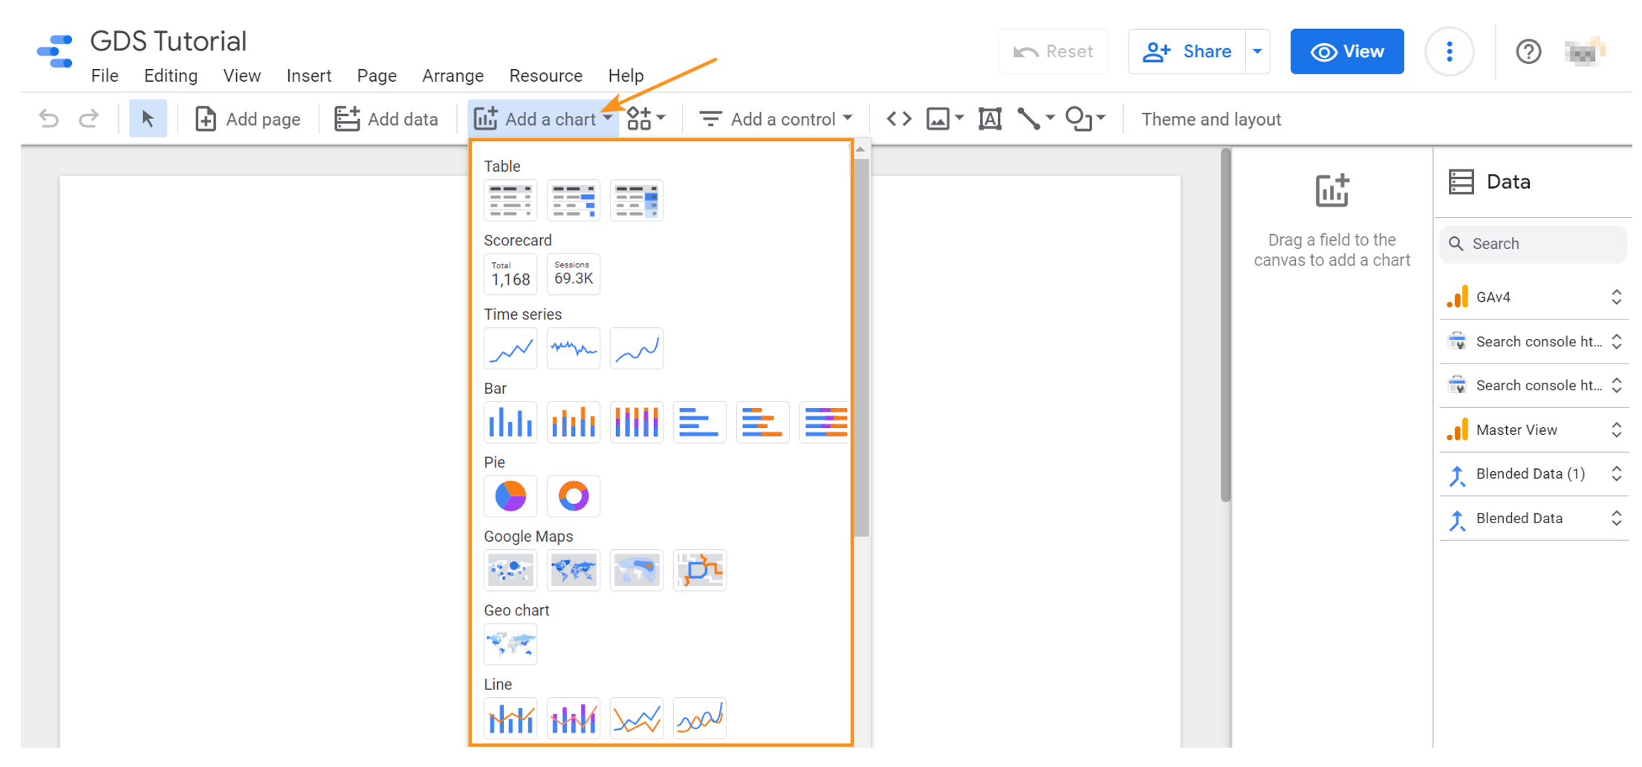The width and height of the screenshot is (1642, 767).
Task: Open the Help menu
Action: (626, 76)
